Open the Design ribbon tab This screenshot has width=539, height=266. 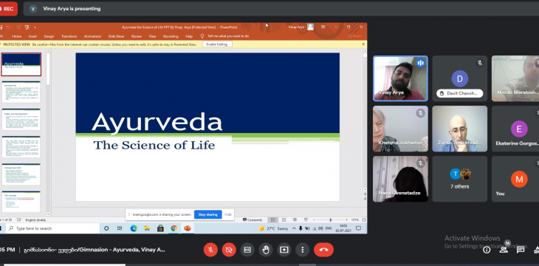(49, 36)
